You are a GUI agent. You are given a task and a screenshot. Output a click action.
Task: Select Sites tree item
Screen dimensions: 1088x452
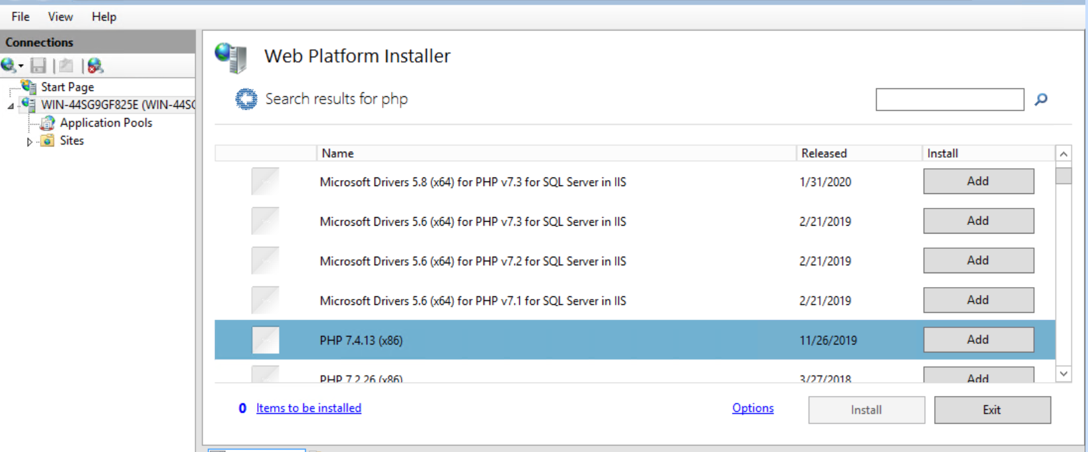click(x=72, y=141)
